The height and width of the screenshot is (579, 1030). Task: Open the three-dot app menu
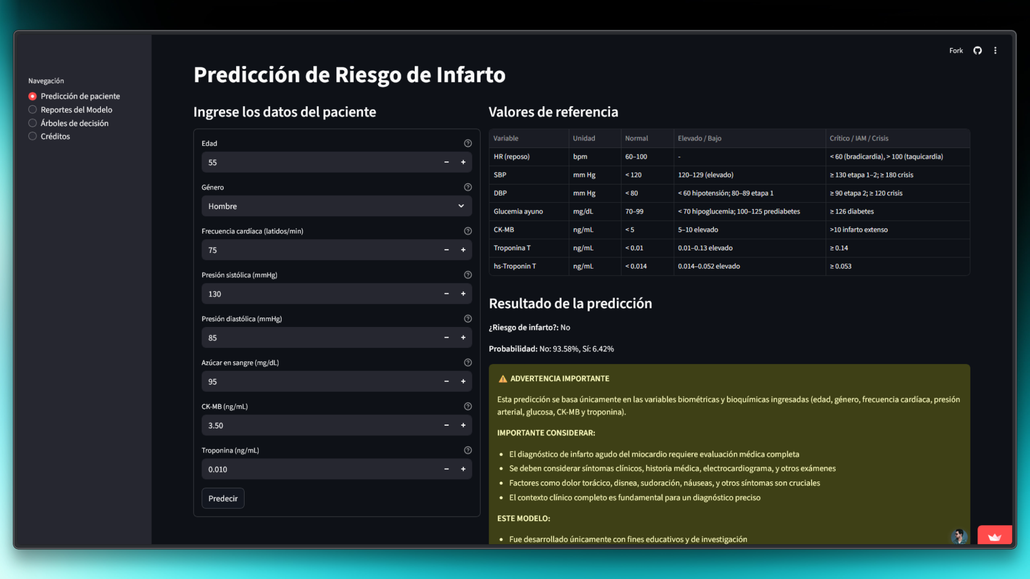[x=995, y=50]
